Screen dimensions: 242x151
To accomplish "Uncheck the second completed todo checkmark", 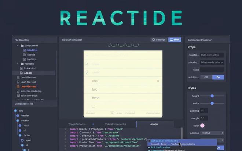I will 87,64.
